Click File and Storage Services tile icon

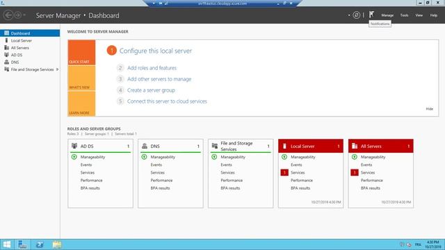(215, 146)
